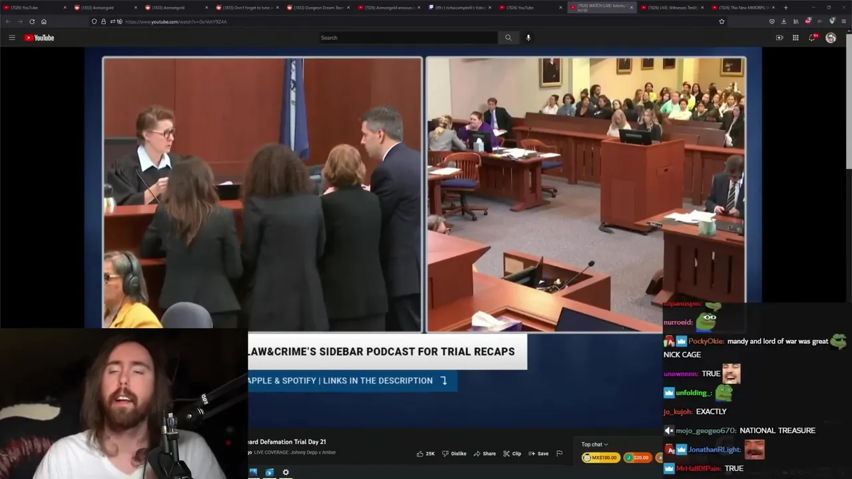Go back using browser back arrow
This screenshot has width=852, height=479.
point(8,21)
